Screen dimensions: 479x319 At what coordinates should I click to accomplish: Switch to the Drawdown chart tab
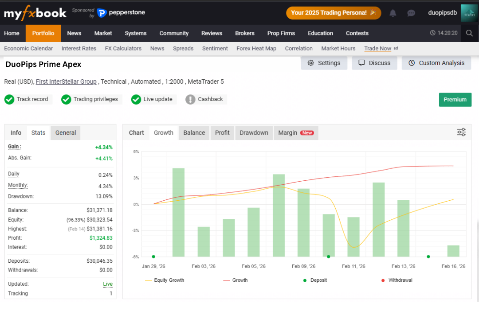click(254, 133)
